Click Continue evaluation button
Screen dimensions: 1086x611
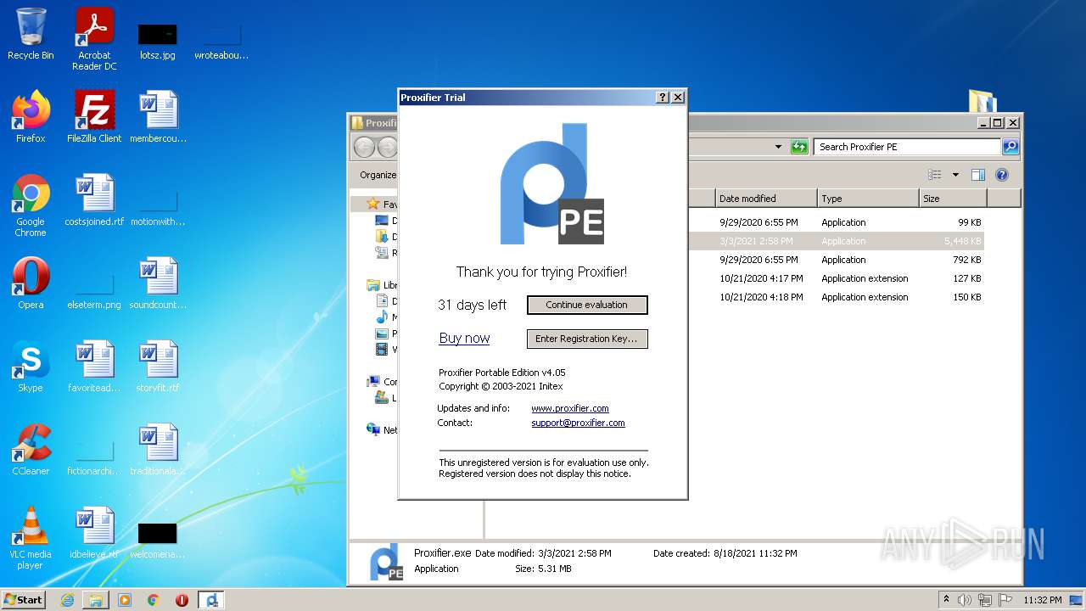587,305
